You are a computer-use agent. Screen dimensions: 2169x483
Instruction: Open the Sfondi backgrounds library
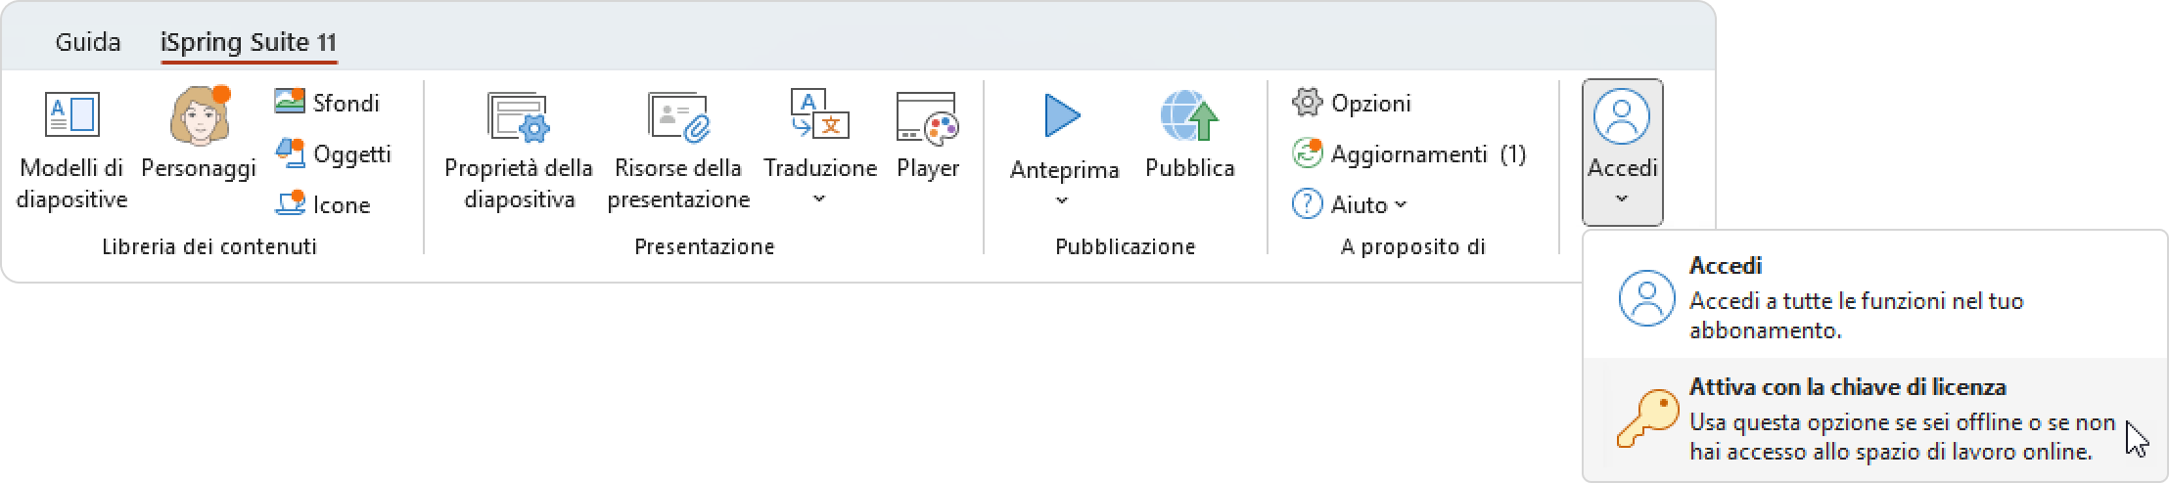click(327, 103)
